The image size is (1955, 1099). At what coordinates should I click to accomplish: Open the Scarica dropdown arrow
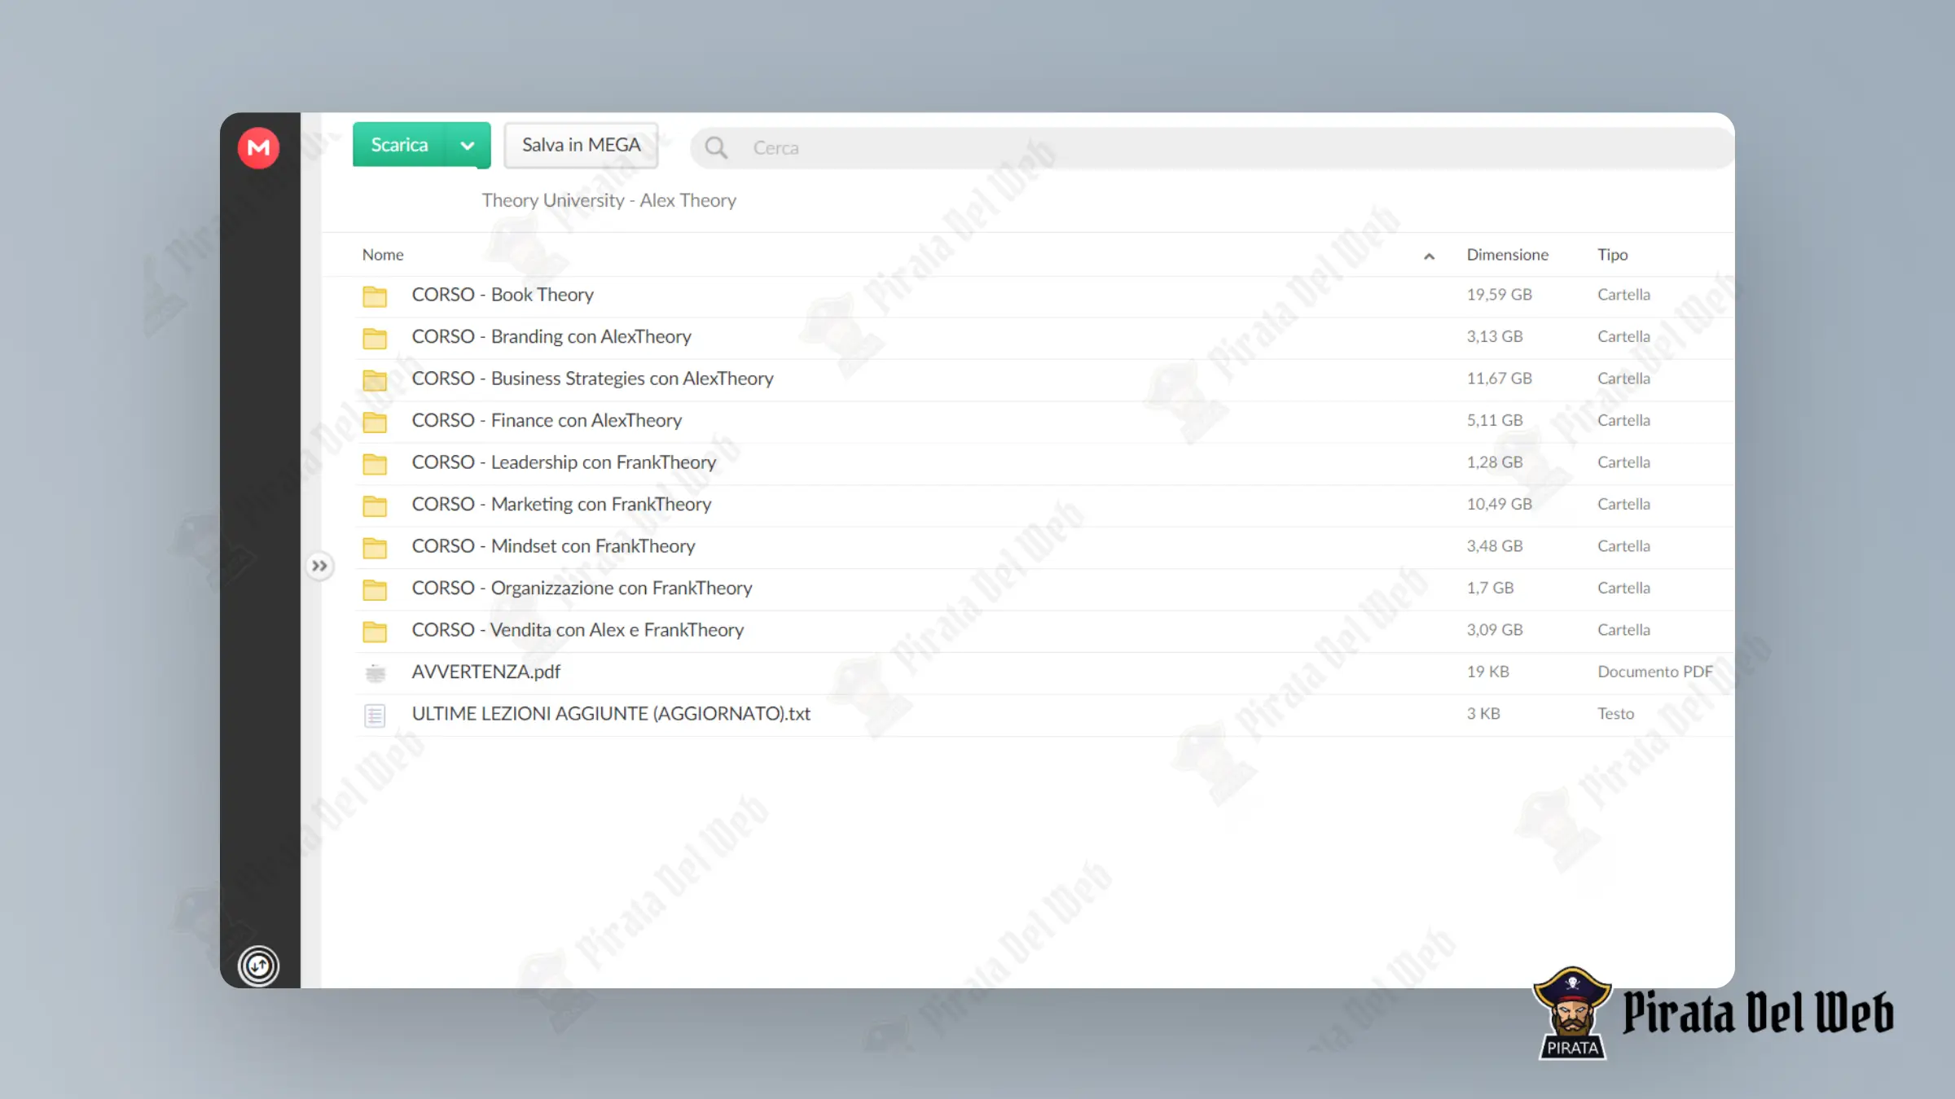coord(468,145)
